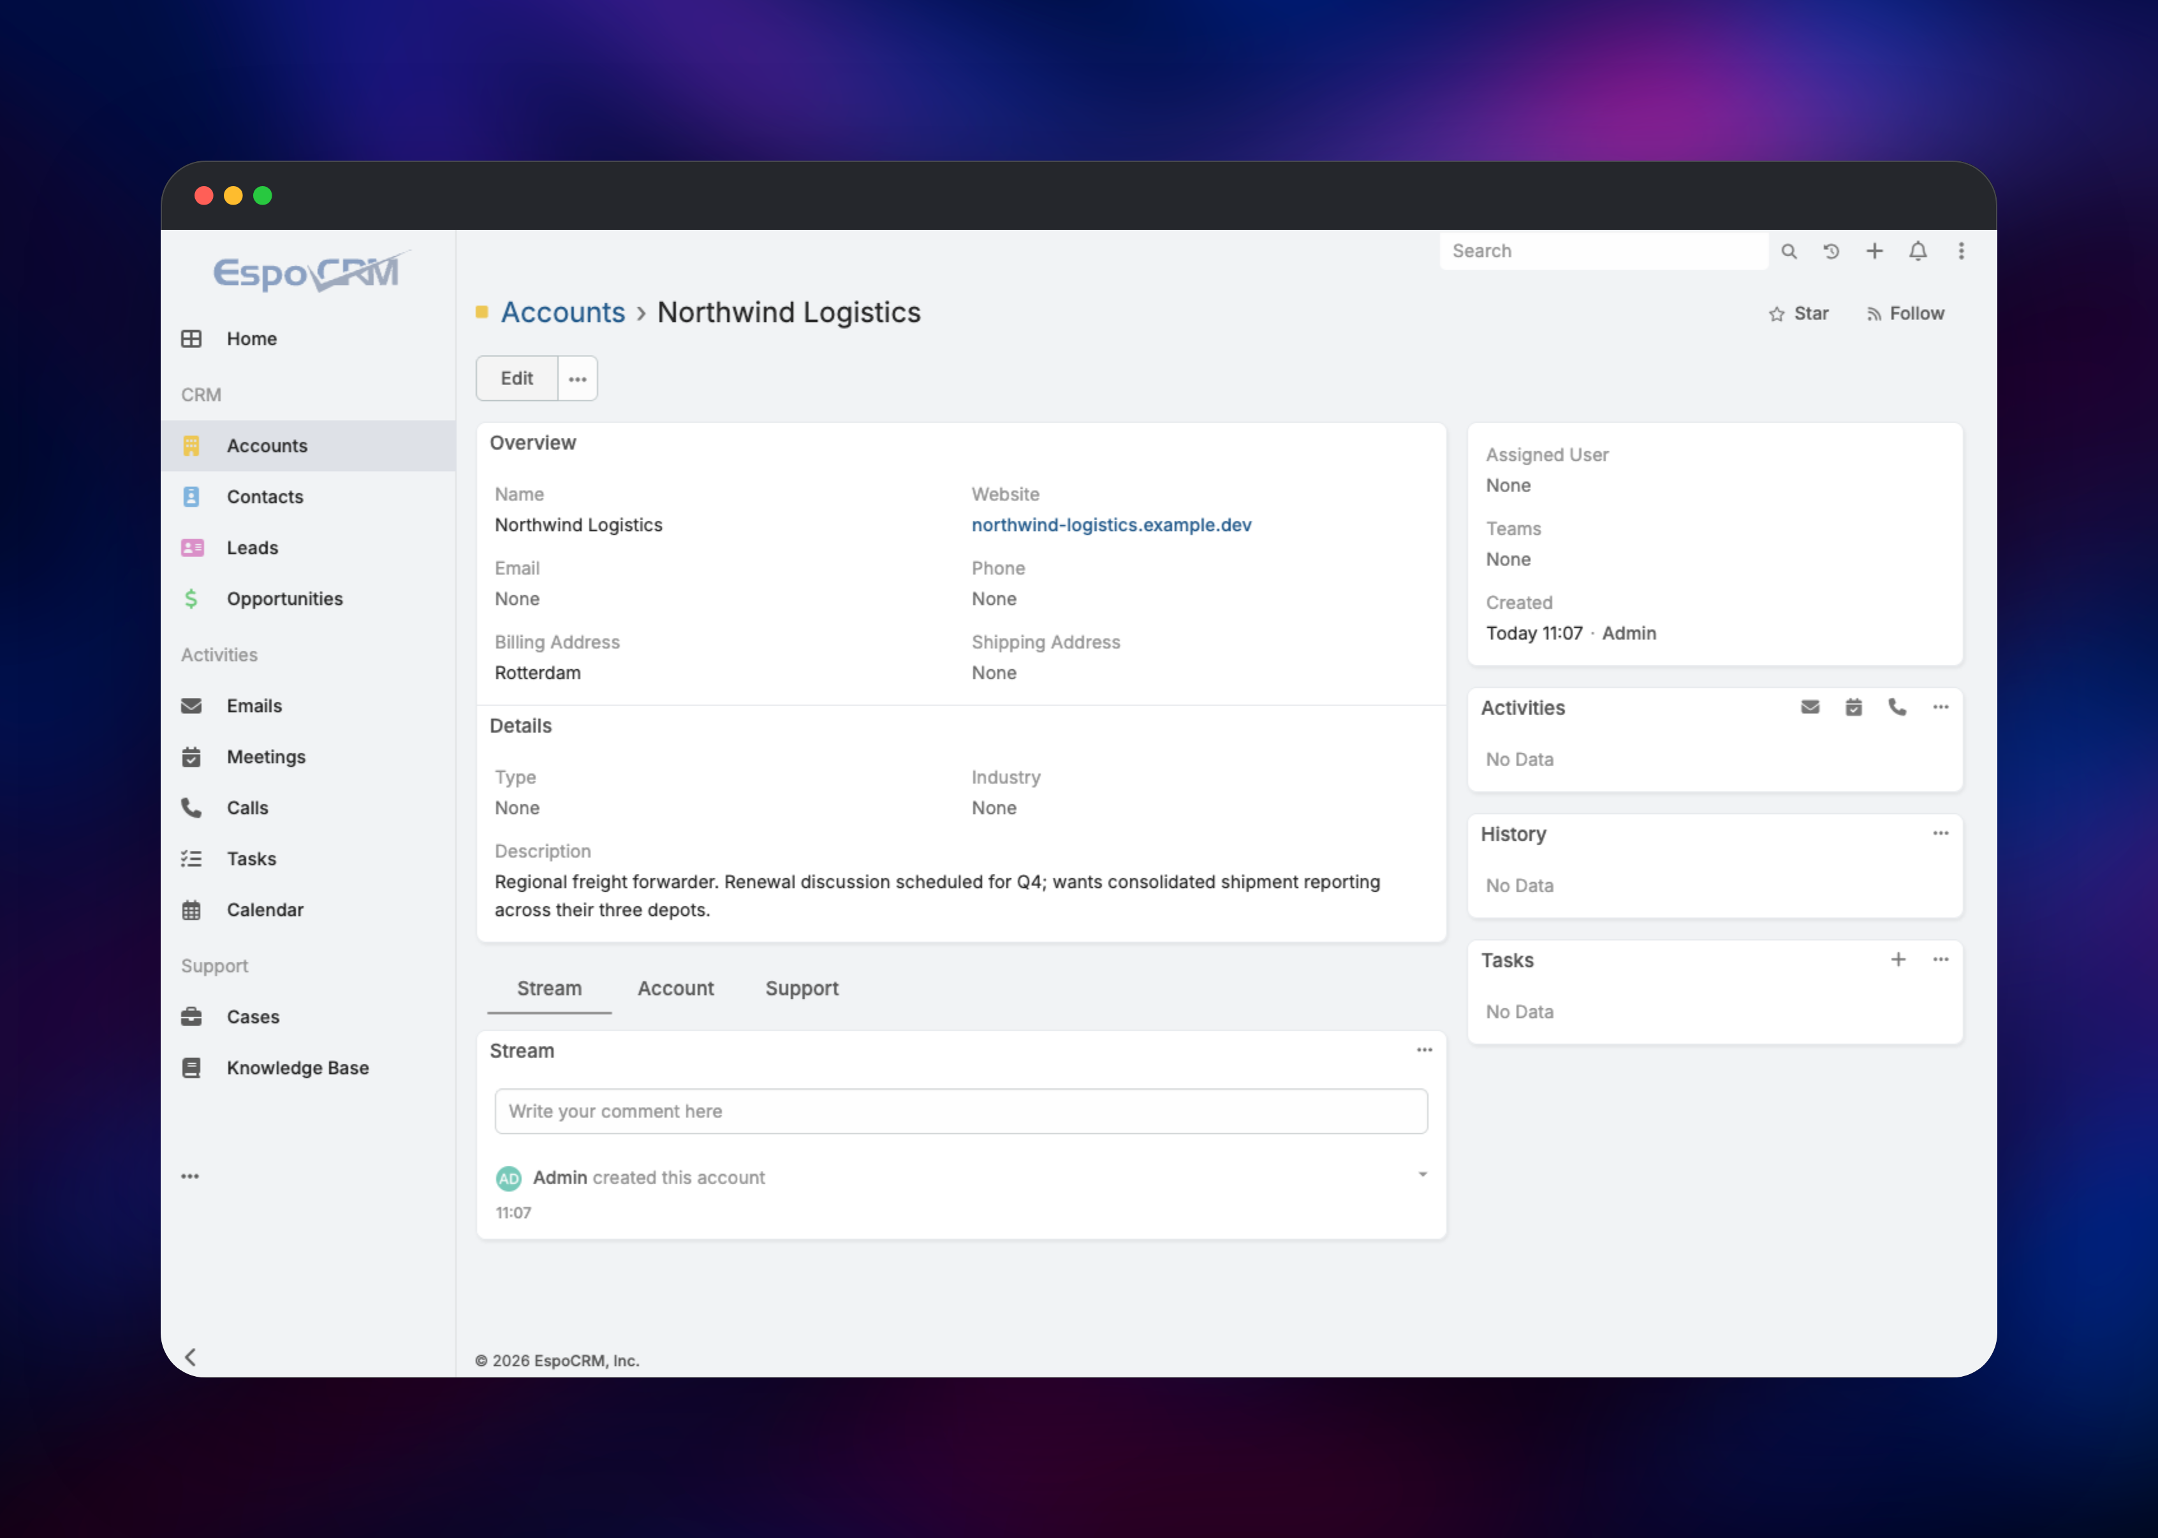Expand the Admin created post menu
The height and width of the screenshot is (1538, 2158).
pos(1423,1175)
